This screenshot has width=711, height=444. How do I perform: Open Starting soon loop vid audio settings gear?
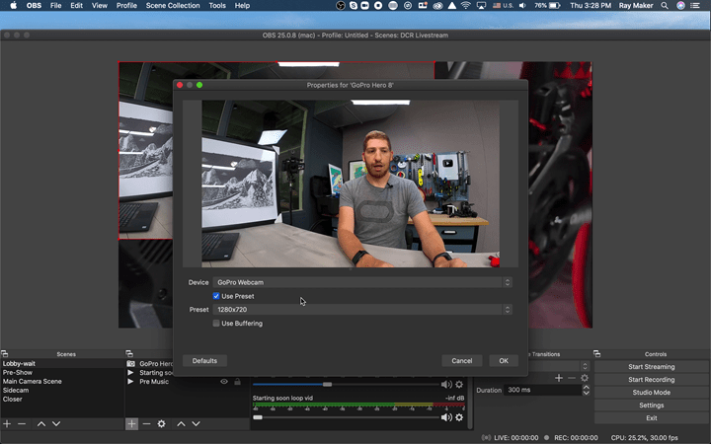[459, 417]
